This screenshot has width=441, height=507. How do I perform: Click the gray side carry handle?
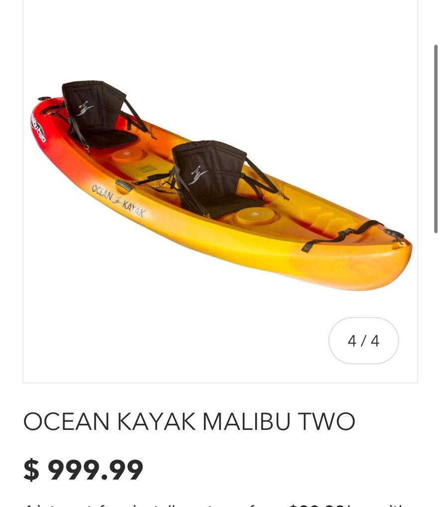(x=124, y=185)
